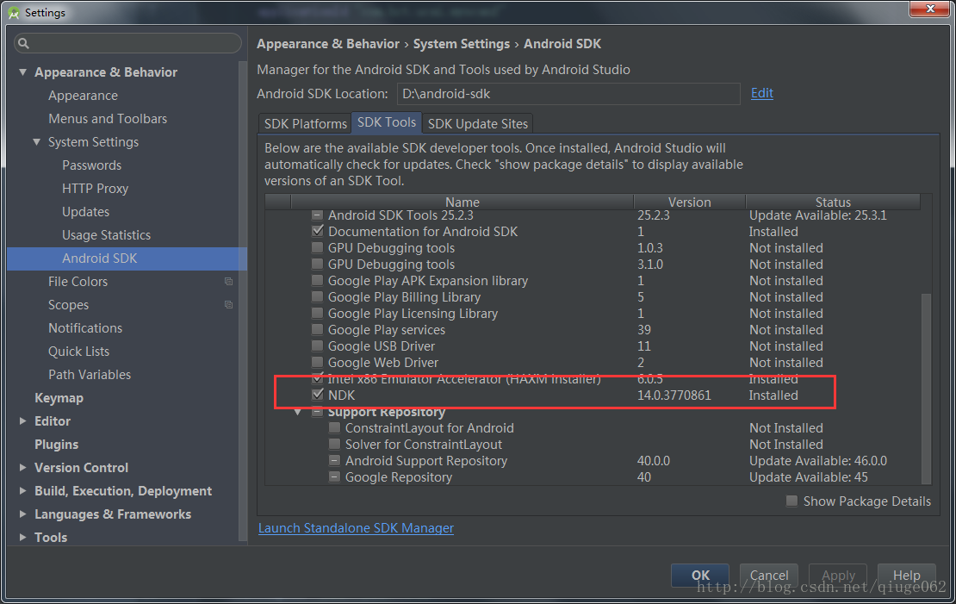Open Help for settings
The height and width of the screenshot is (604, 956).
[907, 575]
